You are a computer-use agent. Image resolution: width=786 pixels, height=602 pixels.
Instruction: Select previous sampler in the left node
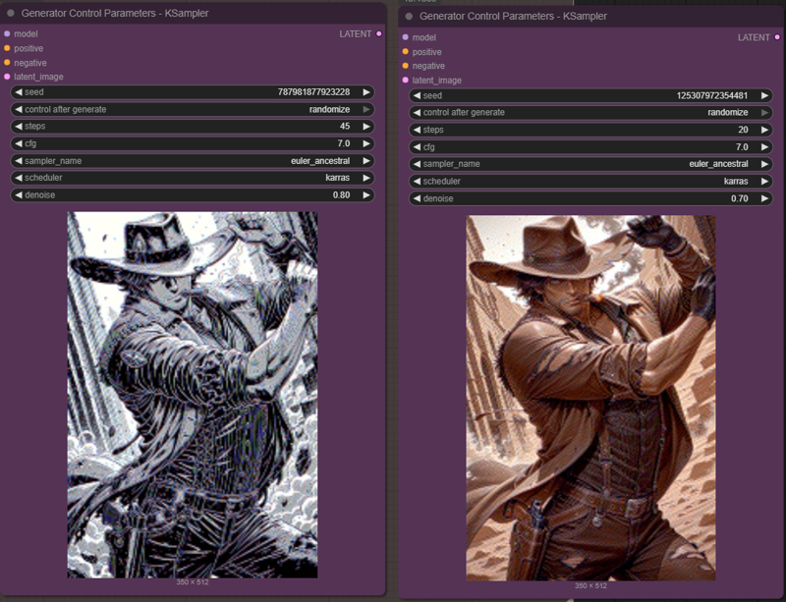19,161
